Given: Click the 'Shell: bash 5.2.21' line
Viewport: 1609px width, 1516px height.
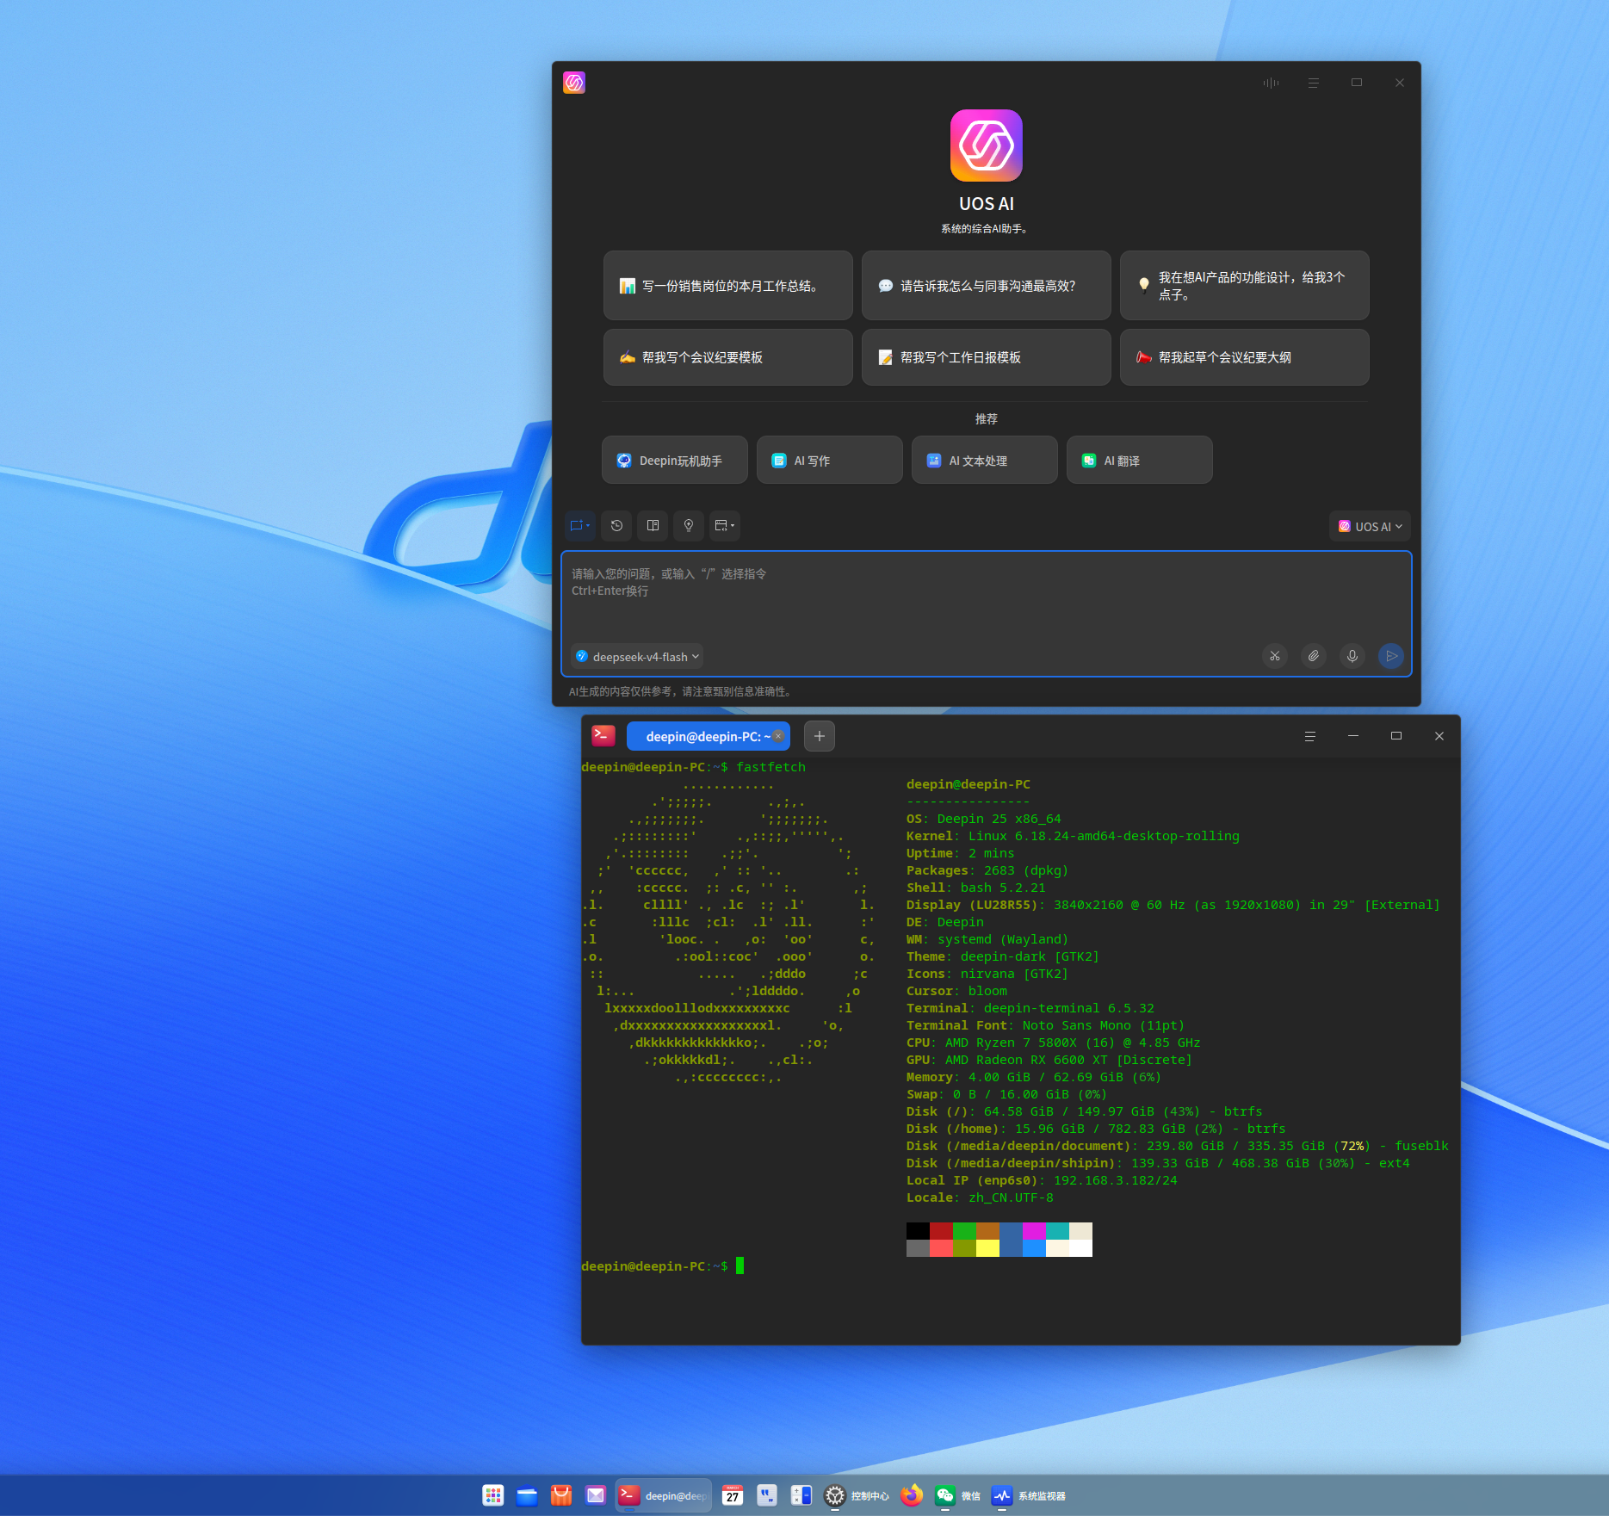Looking at the screenshot, I should pos(976,888).
